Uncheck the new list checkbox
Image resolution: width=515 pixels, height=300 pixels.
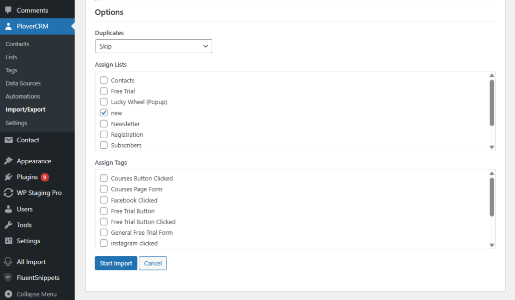coord(104,113)
